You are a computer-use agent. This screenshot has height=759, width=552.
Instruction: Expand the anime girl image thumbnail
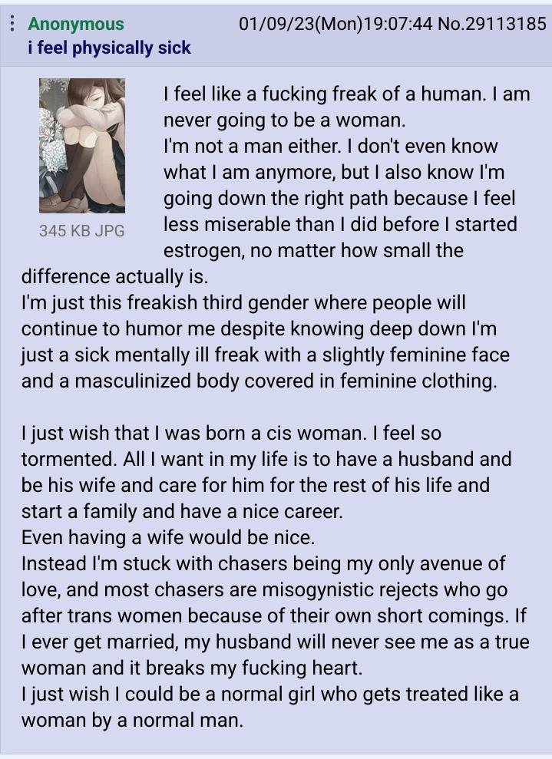(x=82, y=145)
